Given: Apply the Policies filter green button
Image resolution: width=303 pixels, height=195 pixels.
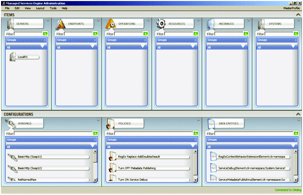Looking at the screenshot, I should click(x=196, y=134).
